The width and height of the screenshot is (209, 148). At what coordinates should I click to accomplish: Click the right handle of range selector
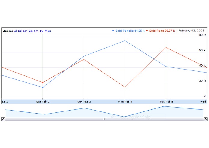click(204, 111)
